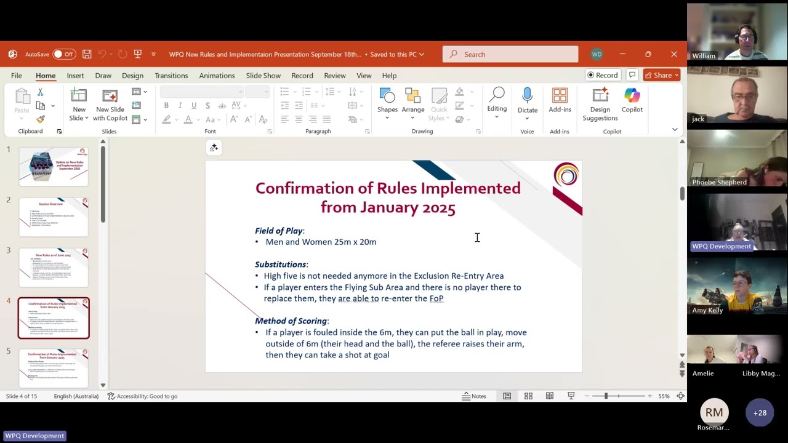Viewport: 788px width, 443px height.
Task: Toggle the AutoSave switch
Action: [64, 54]
